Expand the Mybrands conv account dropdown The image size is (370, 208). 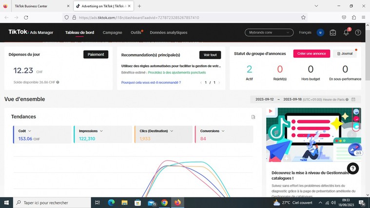269,33
